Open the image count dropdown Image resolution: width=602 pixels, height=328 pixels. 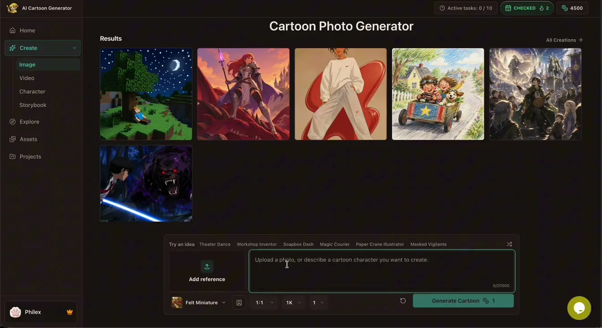(318, 302)
